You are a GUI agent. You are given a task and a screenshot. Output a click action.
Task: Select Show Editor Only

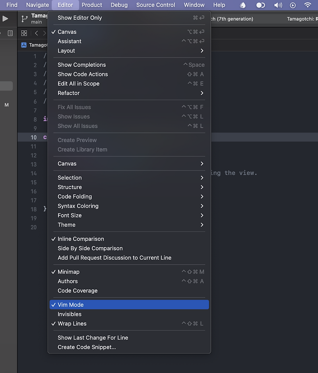(80, 18)
